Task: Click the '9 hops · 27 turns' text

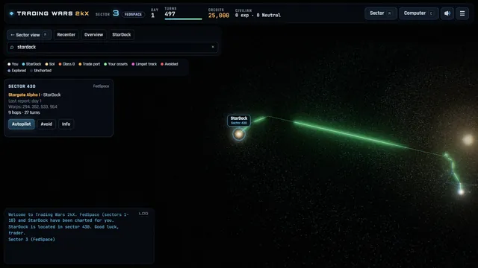Action: (x=24, y=112)
